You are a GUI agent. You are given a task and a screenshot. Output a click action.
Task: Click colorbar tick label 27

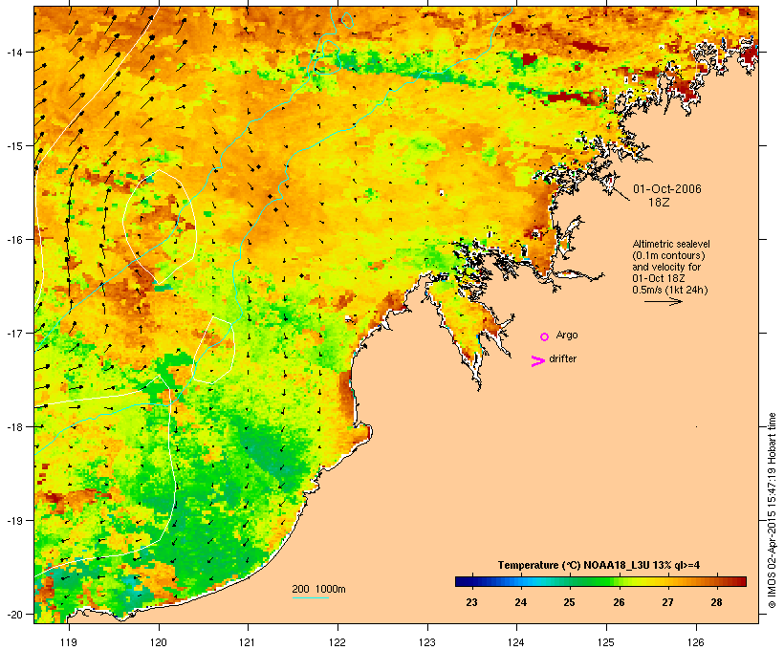(x=668, y=602)
